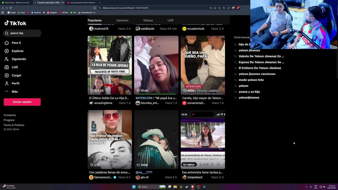Click the browser back arrow
The width and height of the screenshot is (338, 190).
point(3,8)
